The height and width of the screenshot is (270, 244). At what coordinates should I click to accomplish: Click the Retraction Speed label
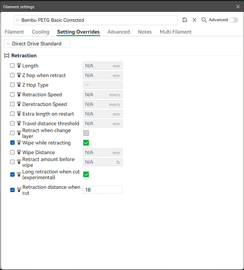click(42, 95)
